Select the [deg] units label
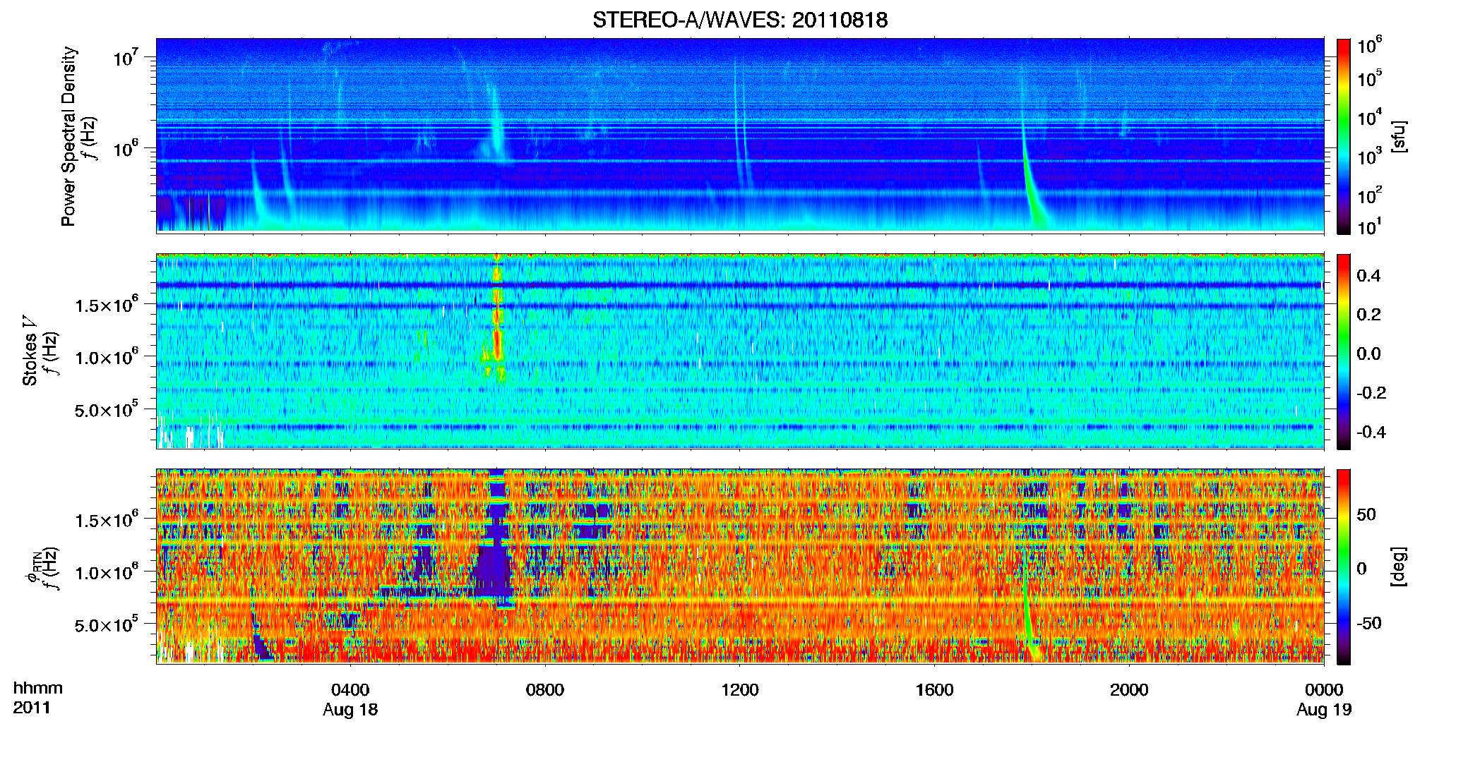Image resolution: width=1480 pixels, height=762 pixels. 1399,567
